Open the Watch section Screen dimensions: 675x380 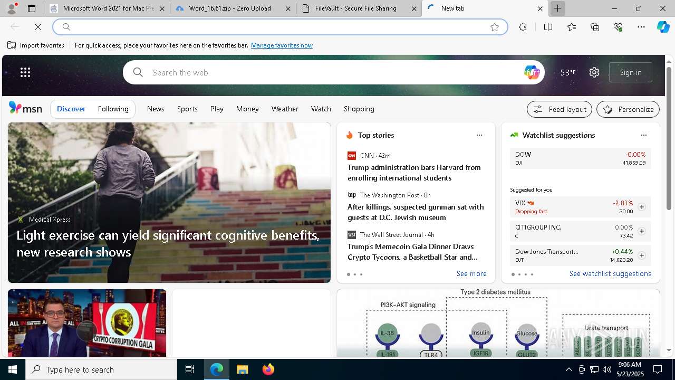pos(321,109)
